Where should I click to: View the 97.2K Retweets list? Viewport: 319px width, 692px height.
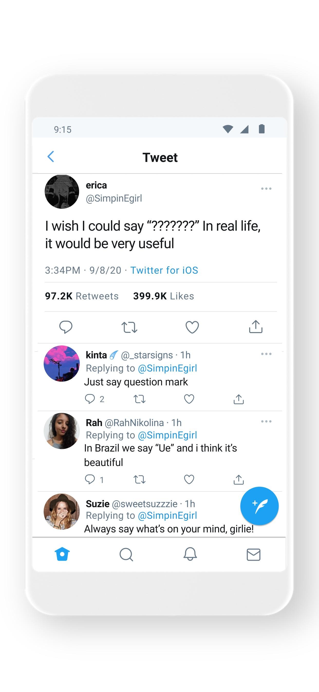81,296
